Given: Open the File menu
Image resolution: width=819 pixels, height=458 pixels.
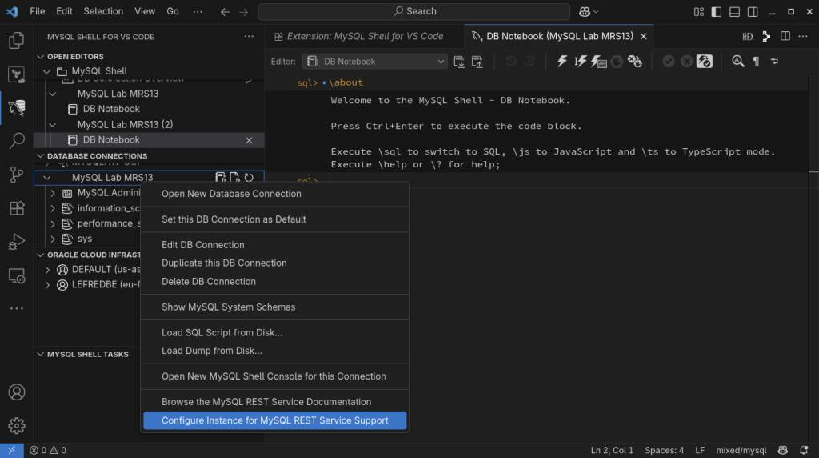Looking at the screenshot, I should point(37,11).
